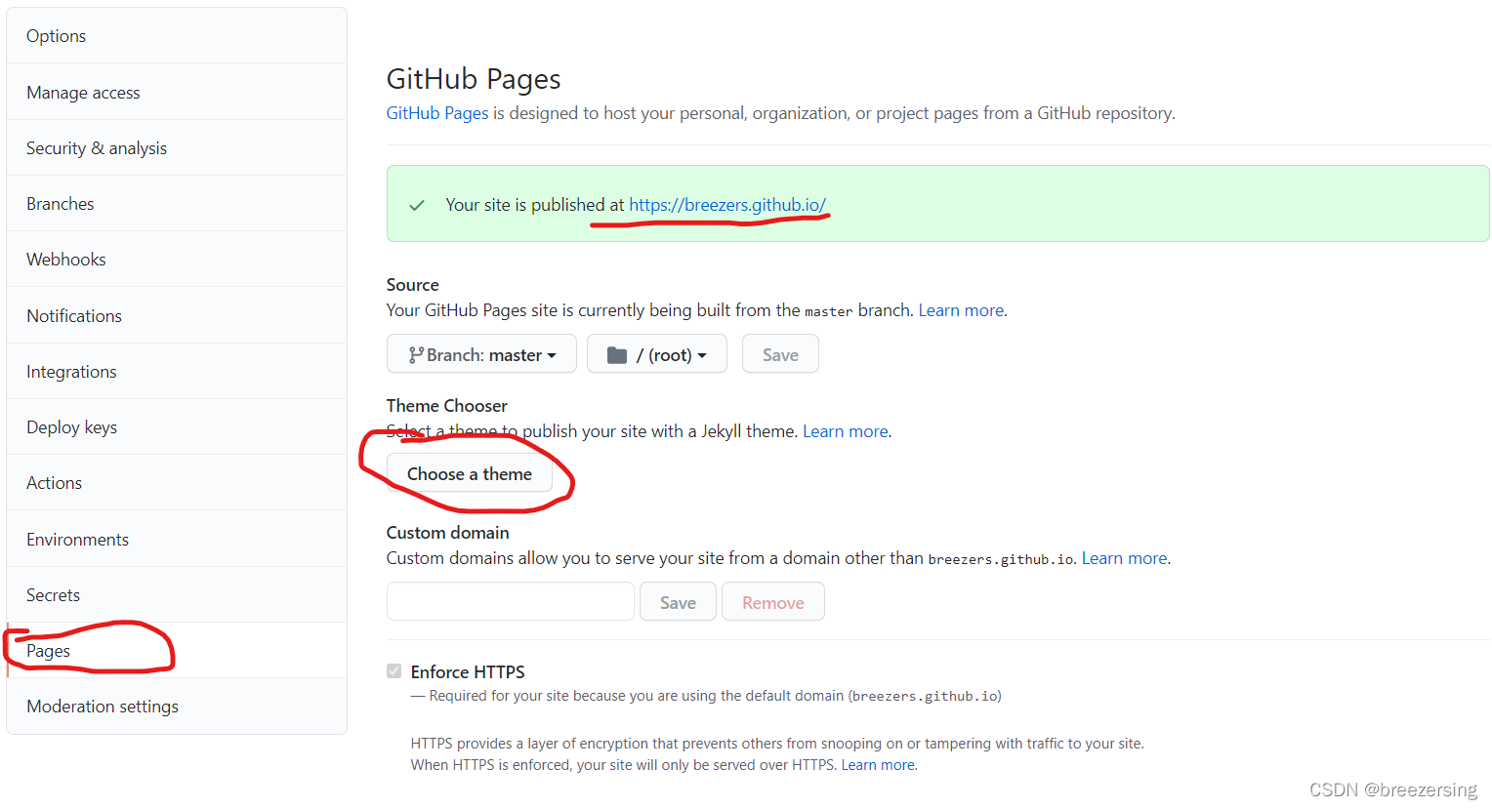Open Webhooks settings

[x=177, y=260]
